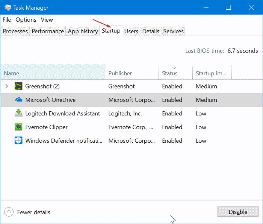
Task: Click the Evernote Clipper elephant icon
Action: coord(18,127)
